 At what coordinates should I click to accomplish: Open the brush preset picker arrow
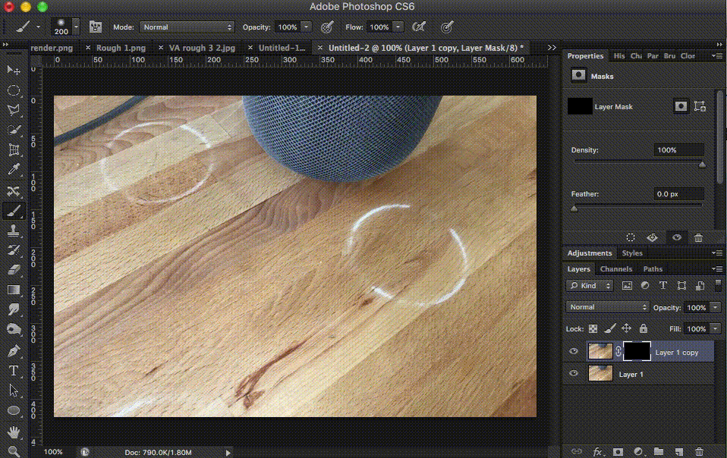tap(76, 27)
